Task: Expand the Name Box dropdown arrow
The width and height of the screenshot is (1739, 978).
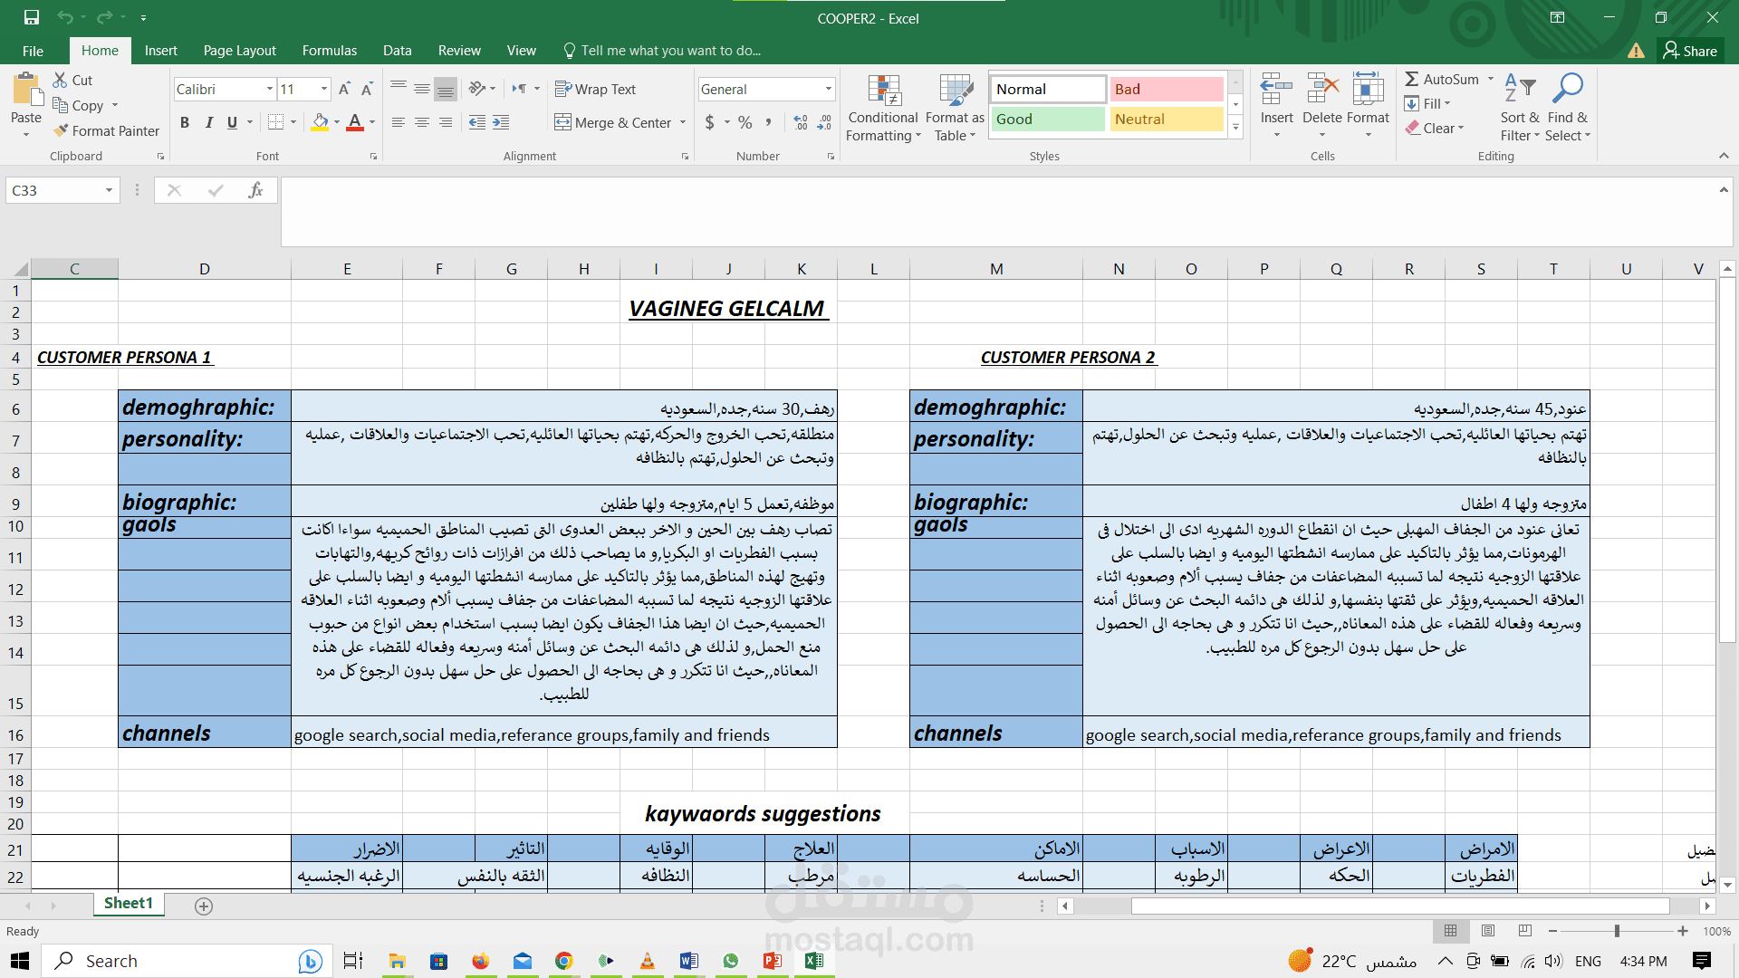Action: pyautogui.click(x=109, y=190)
